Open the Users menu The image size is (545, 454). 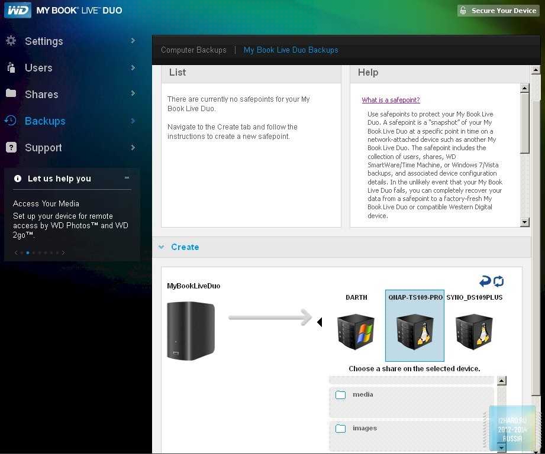click(38, 68)
